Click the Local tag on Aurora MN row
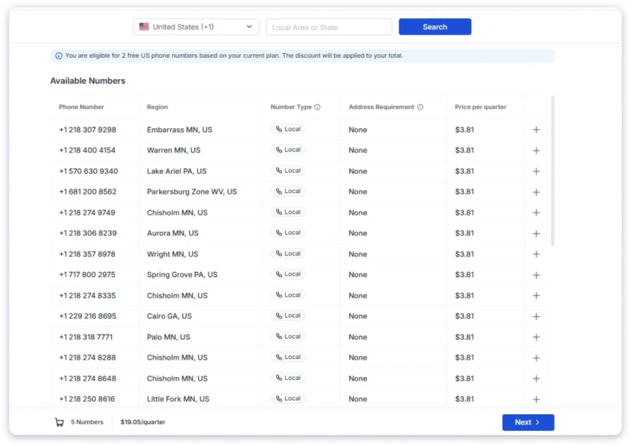631x446 pixels. tap(288, 233)
